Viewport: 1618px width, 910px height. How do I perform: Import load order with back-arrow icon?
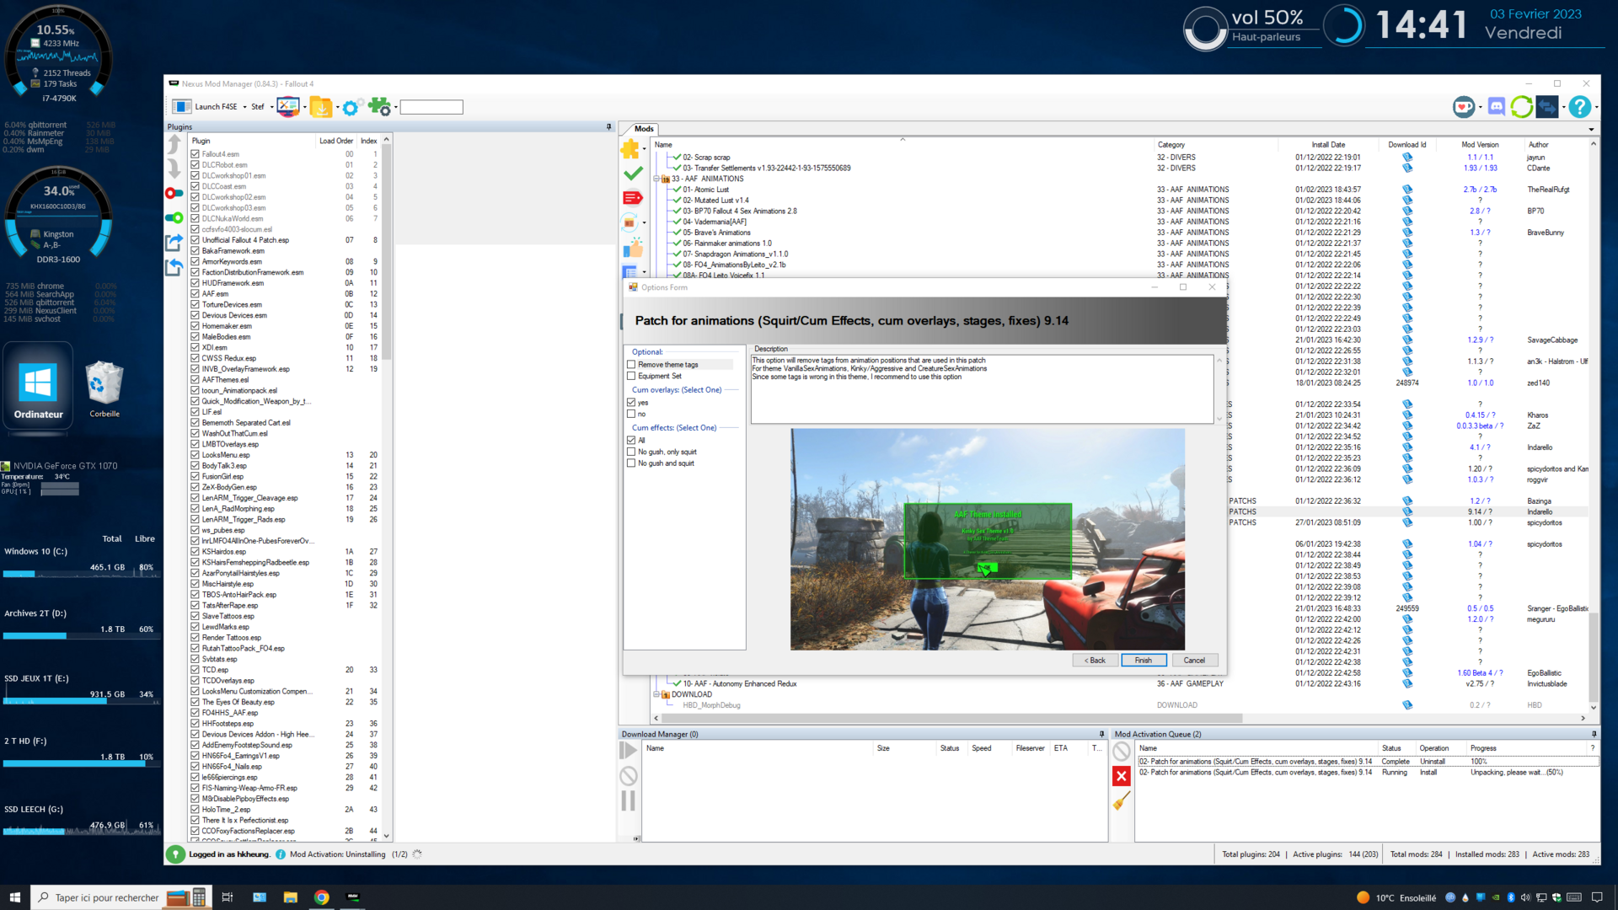point(174,267)
